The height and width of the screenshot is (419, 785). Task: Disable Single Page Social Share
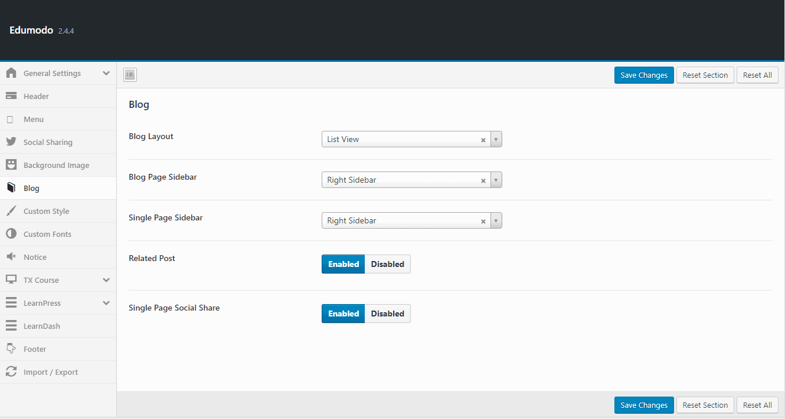coord(387,314)
